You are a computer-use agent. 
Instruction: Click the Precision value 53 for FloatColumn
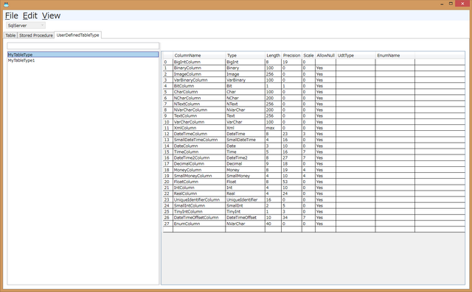coord(291,182)
